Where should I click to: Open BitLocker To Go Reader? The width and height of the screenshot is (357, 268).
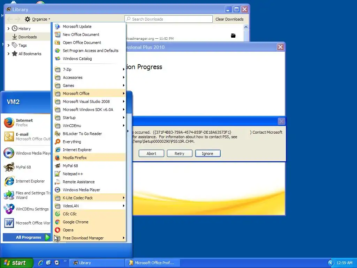89,134
